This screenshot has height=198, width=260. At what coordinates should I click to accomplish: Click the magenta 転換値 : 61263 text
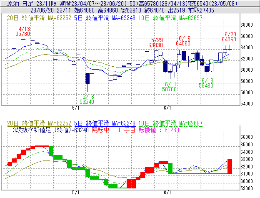159,130
